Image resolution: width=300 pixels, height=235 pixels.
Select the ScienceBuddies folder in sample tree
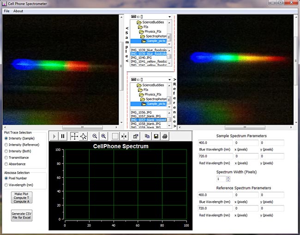[154, 22]
